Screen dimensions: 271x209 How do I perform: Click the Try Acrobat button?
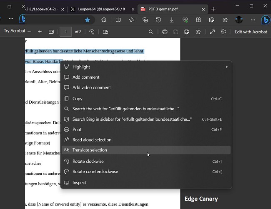pyautogui.click(x=15, y=31)
